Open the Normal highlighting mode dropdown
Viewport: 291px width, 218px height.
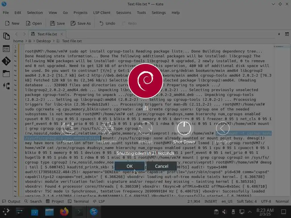282,201
